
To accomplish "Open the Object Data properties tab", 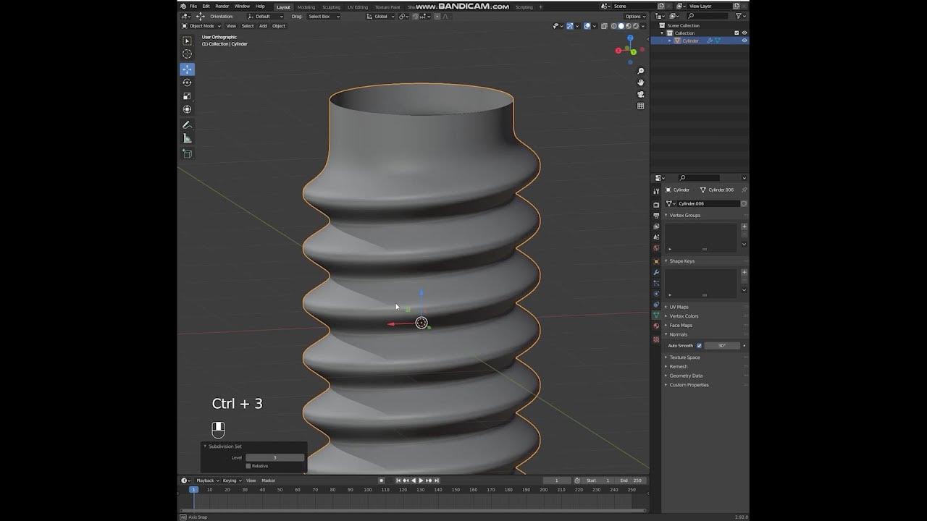I will coord(656,315).
